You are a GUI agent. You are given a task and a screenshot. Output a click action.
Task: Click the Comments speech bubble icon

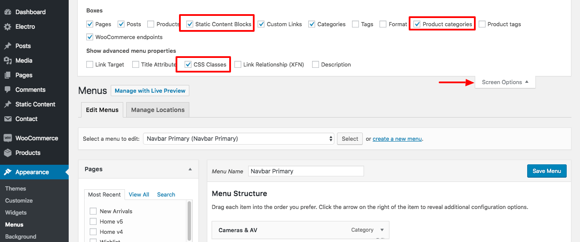click(8, 90)
